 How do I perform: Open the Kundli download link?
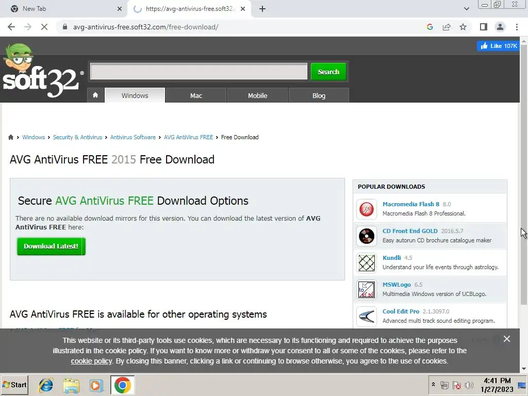tap(392, 258)
